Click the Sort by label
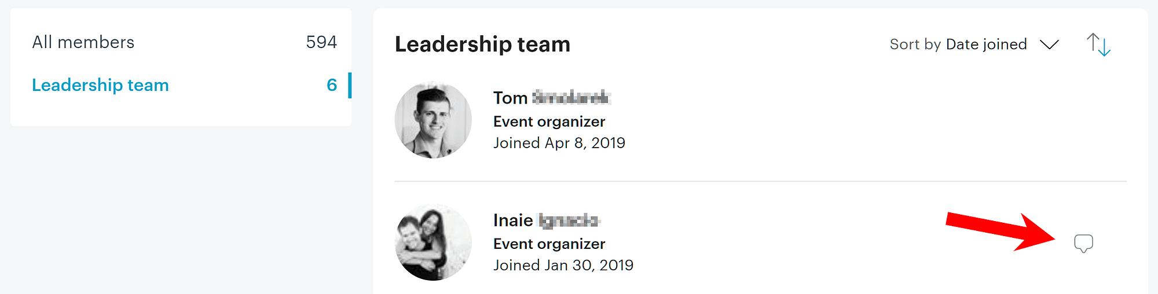Image resolution: width=1158 pixels, height=294 pixels. coord(915,45)
